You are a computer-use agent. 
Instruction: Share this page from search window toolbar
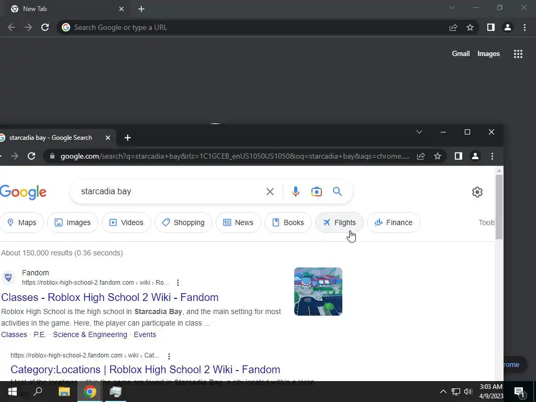click(421, 156)
